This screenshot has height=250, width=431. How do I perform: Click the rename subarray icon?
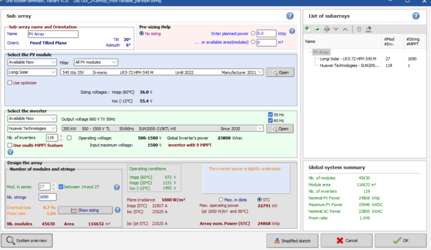pyautogui.click(x=326, y=29)
